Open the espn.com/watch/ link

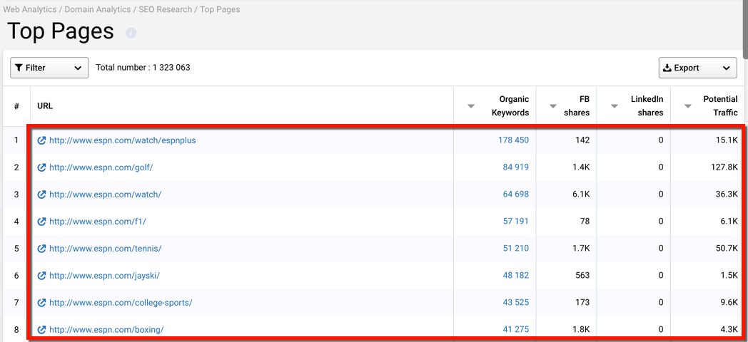pyautogui.click(x=106, y=195)
